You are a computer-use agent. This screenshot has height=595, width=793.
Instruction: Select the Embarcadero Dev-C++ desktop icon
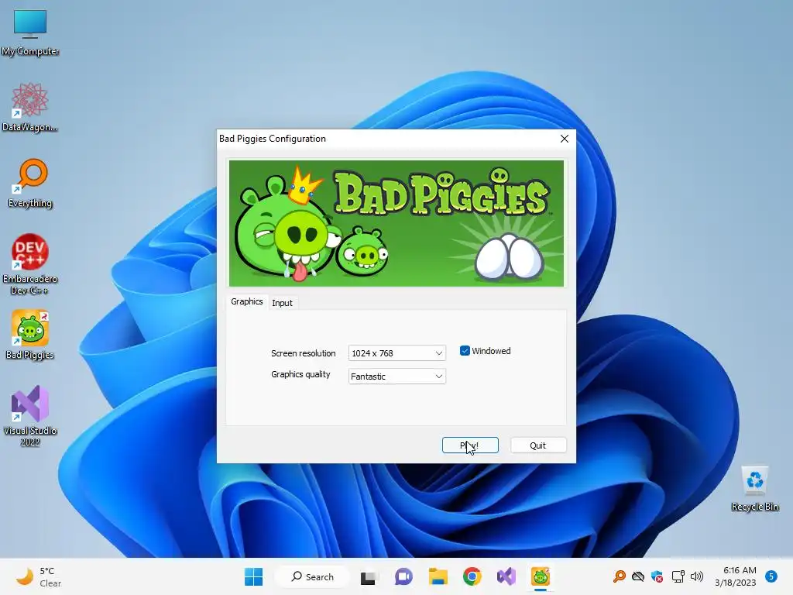[30, 263]
